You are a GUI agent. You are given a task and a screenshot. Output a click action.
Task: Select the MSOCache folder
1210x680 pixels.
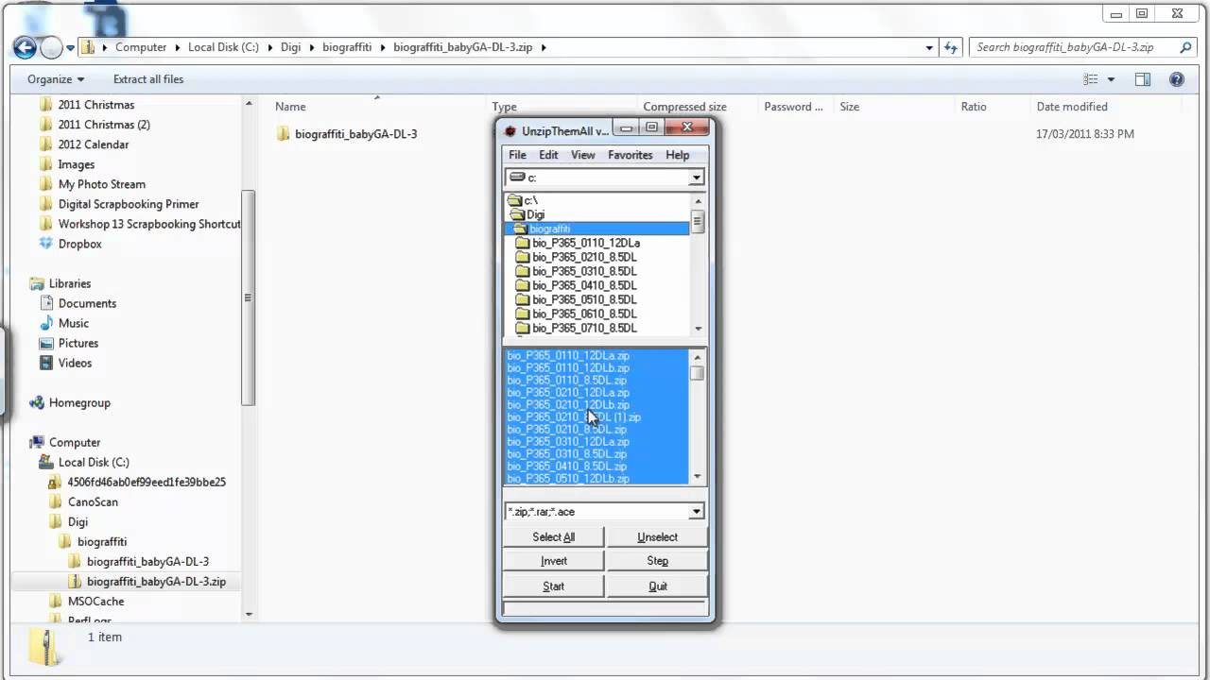[95, 601]
